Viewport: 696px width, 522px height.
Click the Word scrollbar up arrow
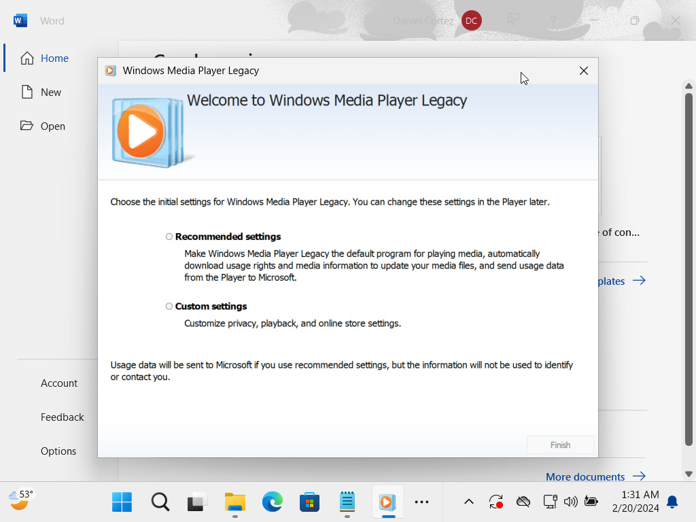[689, 86]
